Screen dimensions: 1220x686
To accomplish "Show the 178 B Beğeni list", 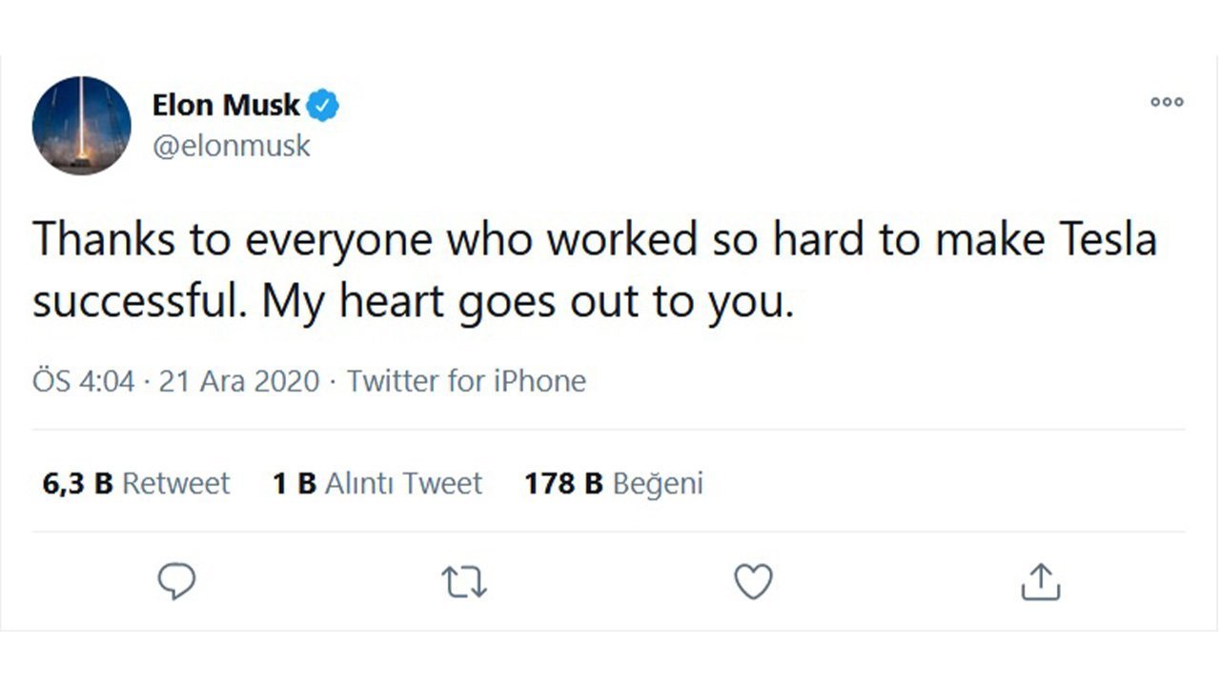I will pyautogui.click(x=613, y=483).
